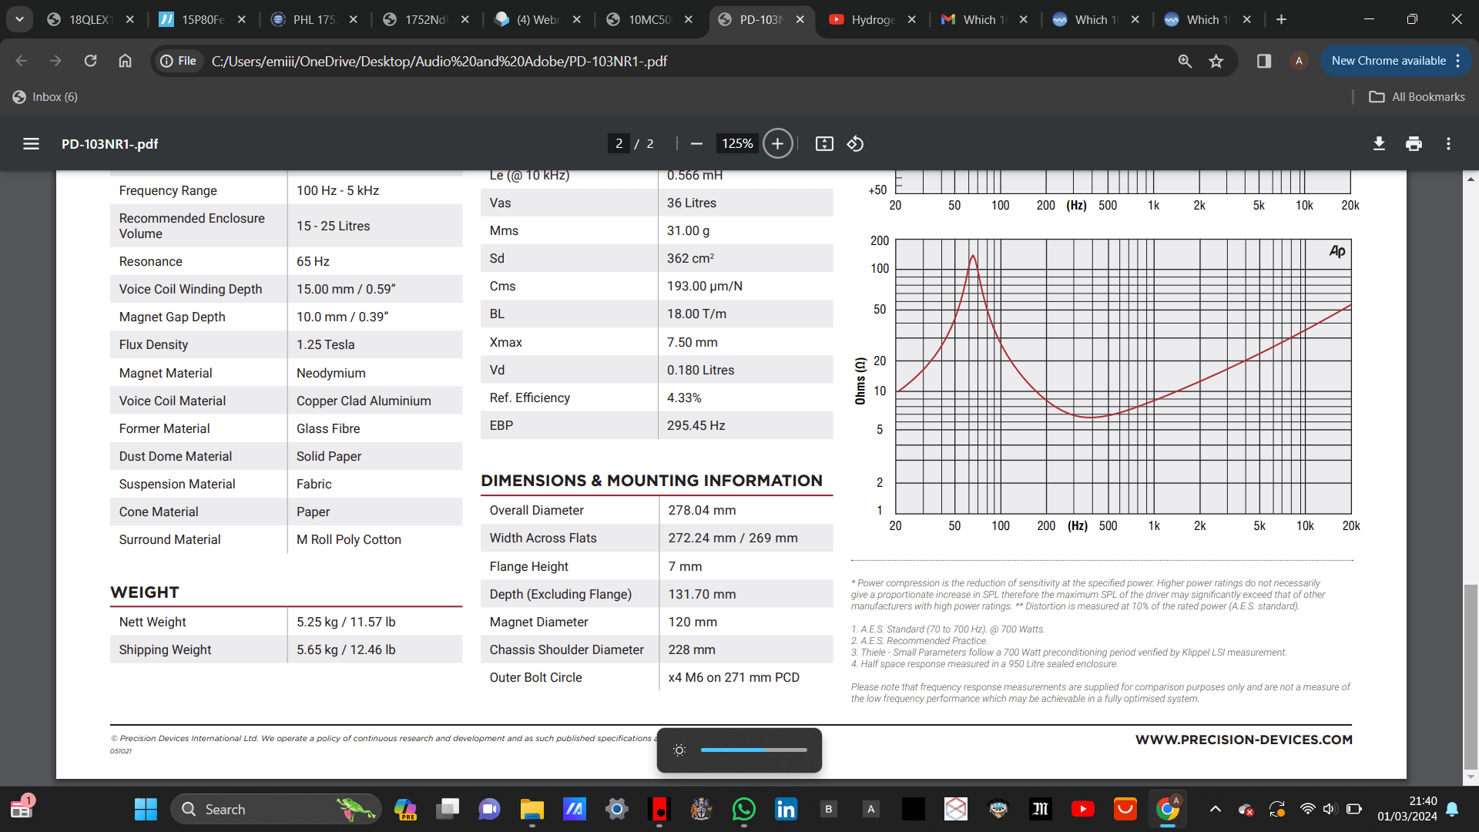Viewport: 1479px width, 832px height.
Task: Open the widgets icon on taskbar
Action: pyautogui.click(x=22, y=808)
